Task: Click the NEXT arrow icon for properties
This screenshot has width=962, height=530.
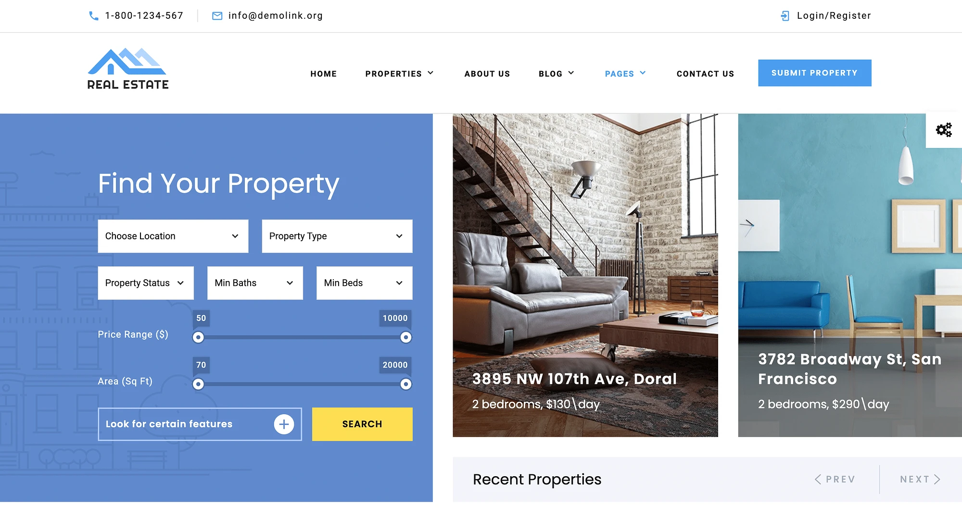Action: 939,479
